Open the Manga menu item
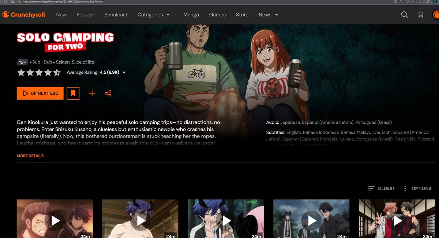The width and height of the screenshot is (439, 238). point(191,15)
